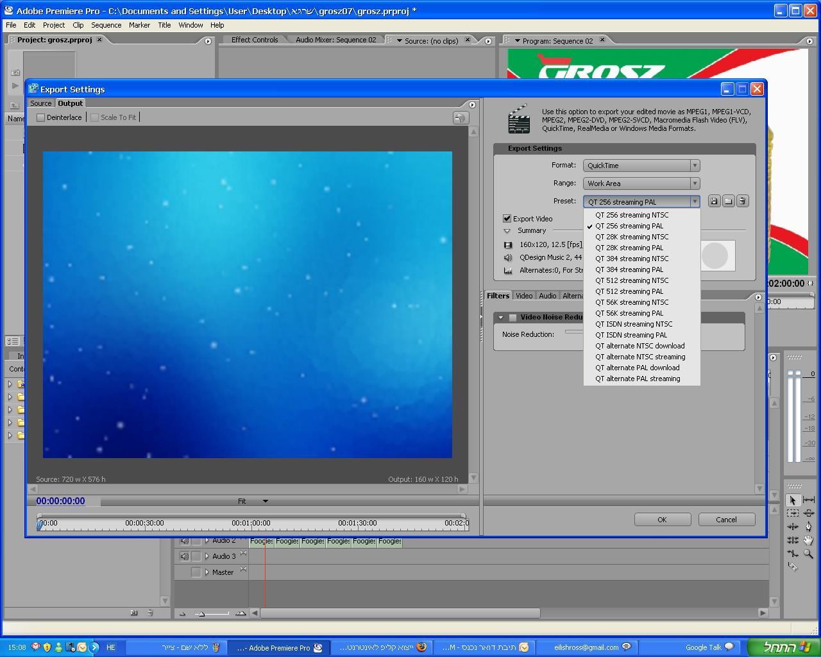Viewport: 821px width, 657px height.
Task: Click the Gmail notifier tray icon
Action: [36, 647]
